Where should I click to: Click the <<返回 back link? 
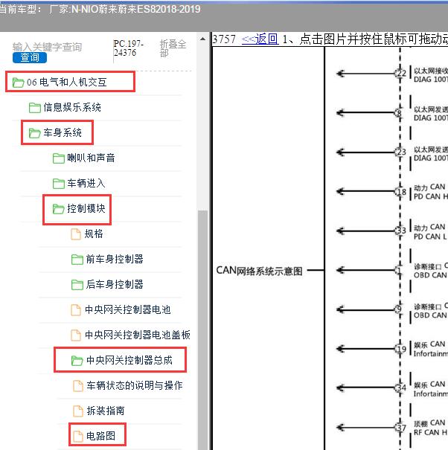click(x=260, y=39)
